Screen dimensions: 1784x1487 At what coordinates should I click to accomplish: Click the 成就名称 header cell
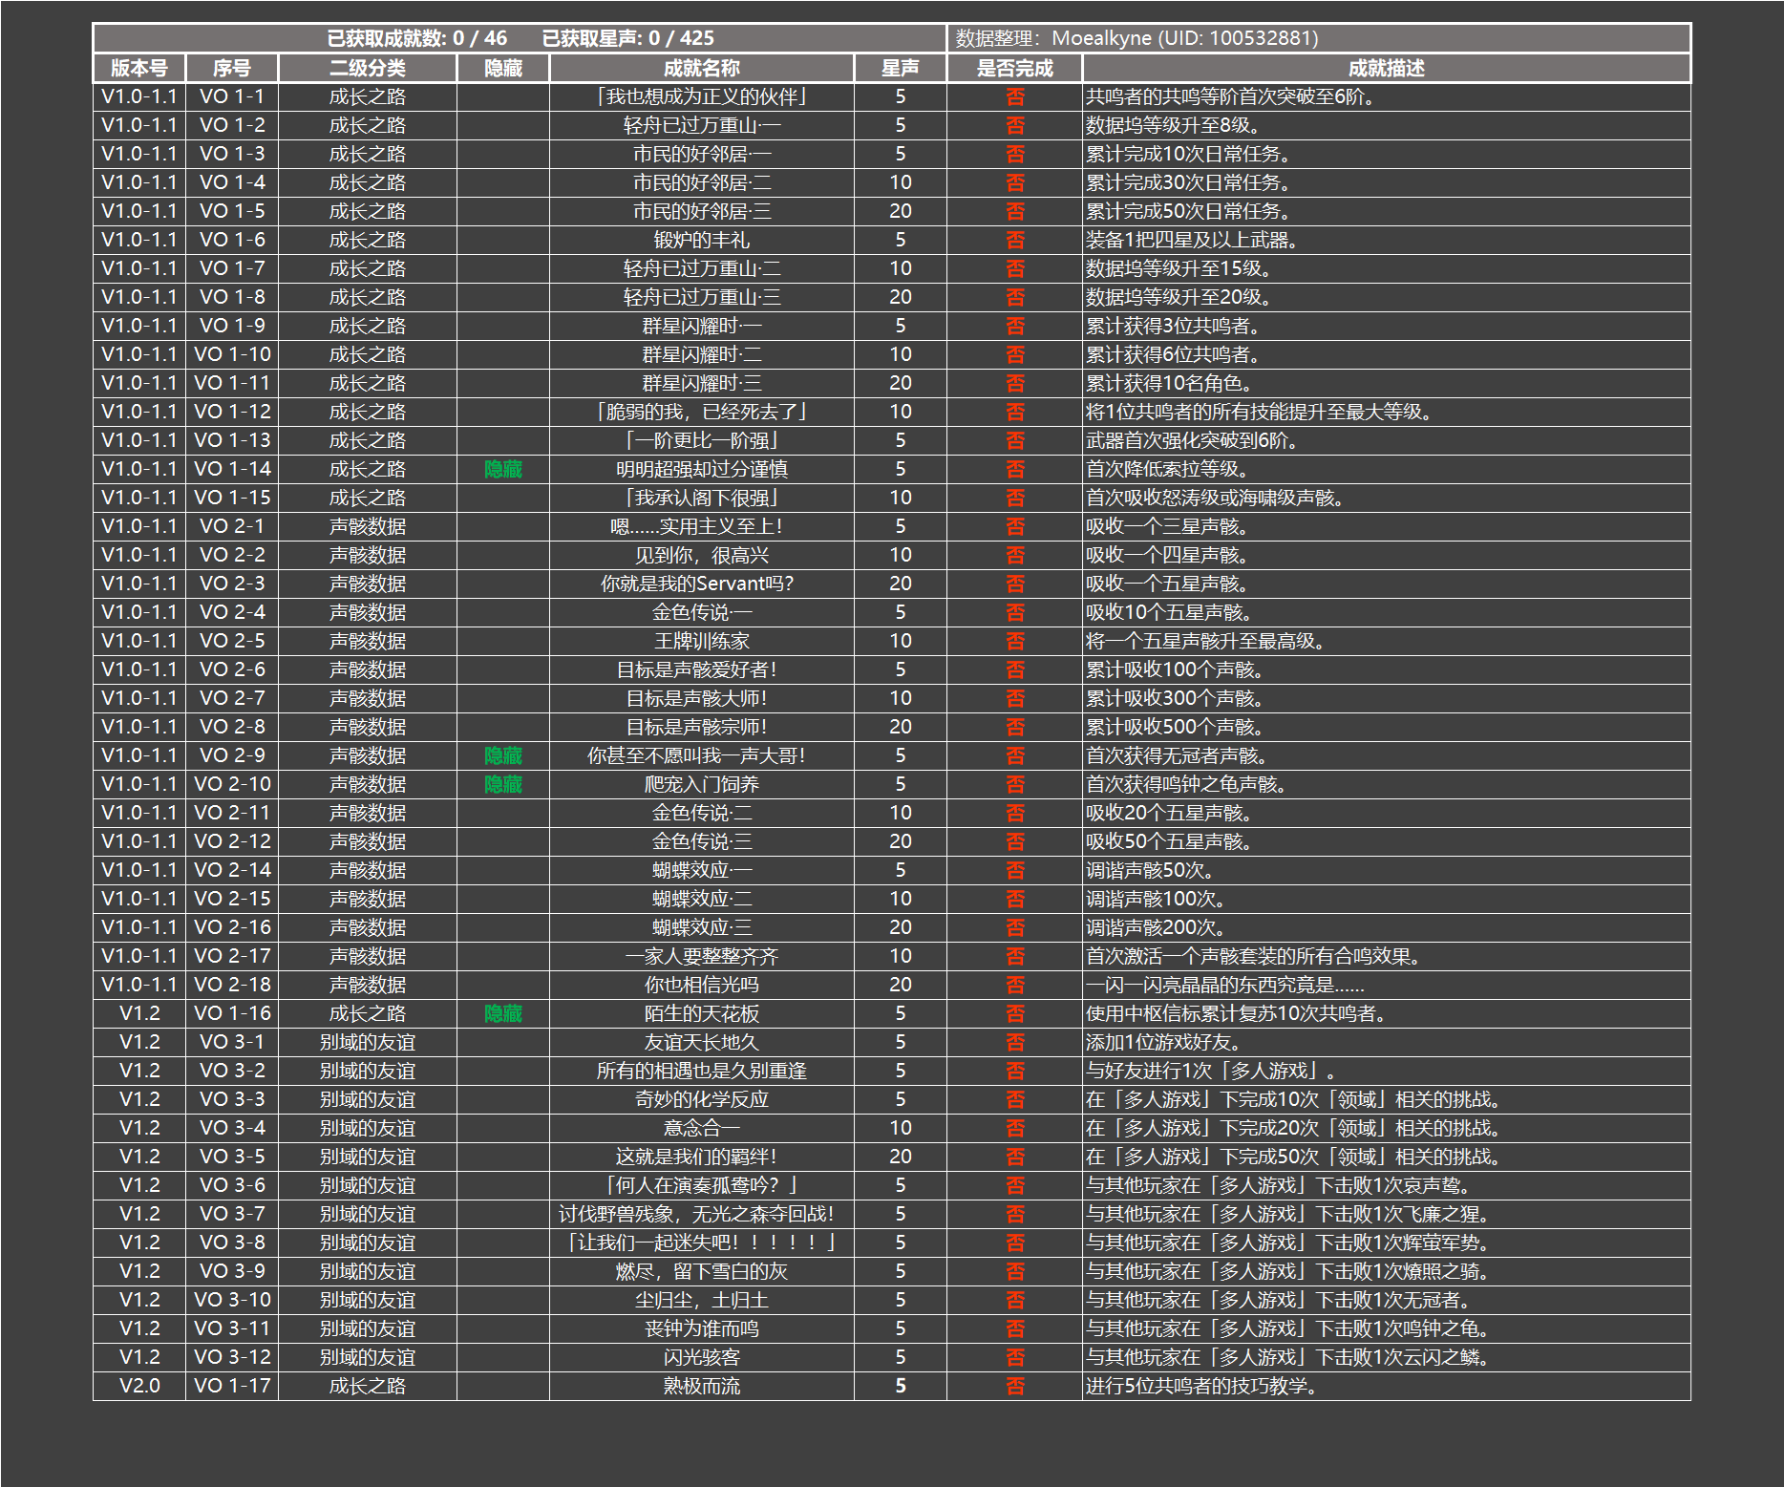pos(702,68)
